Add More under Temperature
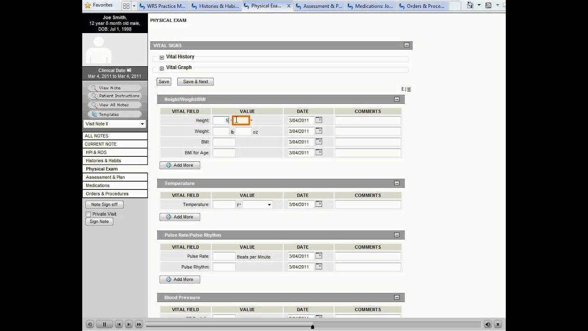Screen dimensions: 588x331 point(180,217)
